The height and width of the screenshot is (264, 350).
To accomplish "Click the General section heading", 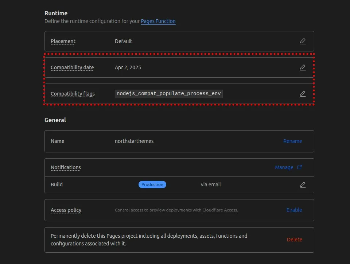I will tap(55, 120).
